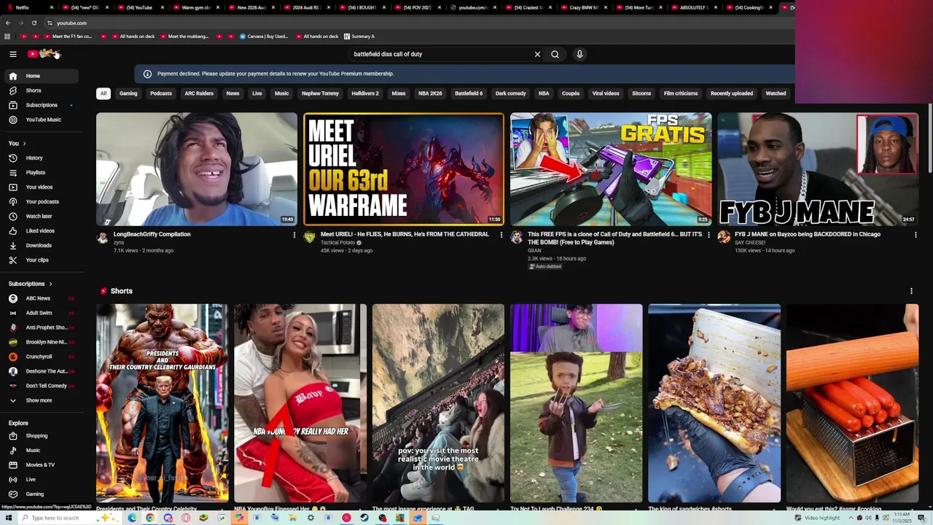Image resolution: width=933 pixels, height=525 pixels.
Task: Select the All filter chip
Action: 104,93
